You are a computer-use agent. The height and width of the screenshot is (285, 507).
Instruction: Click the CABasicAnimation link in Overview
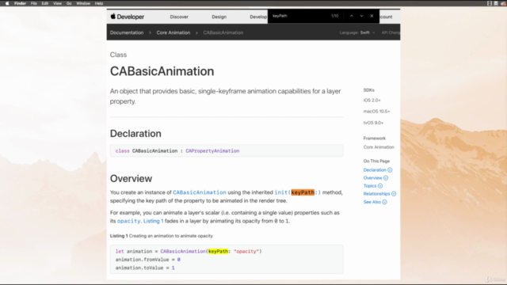click(200, 192)
